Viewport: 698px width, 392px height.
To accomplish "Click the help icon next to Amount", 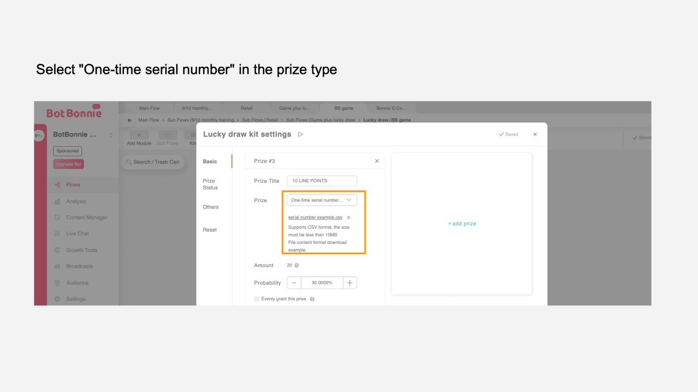I will 297,265.
